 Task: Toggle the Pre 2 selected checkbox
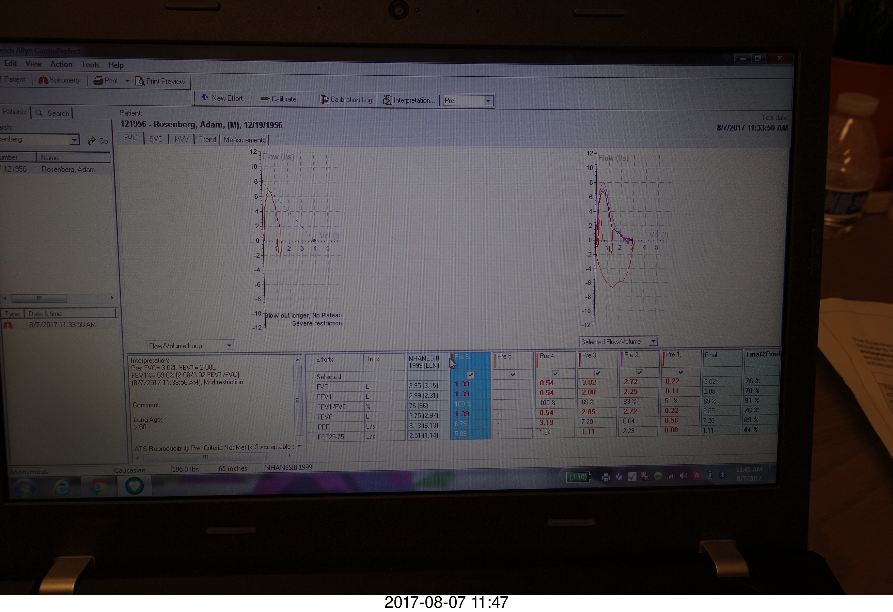tap(639, 373)
